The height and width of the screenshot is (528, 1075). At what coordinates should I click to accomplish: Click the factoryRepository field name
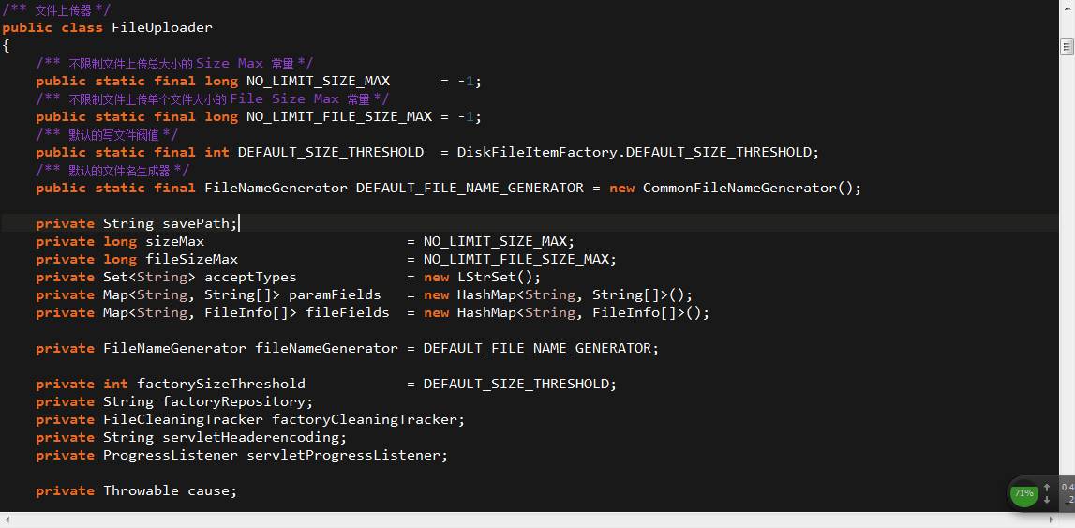(x=233, y=401)
